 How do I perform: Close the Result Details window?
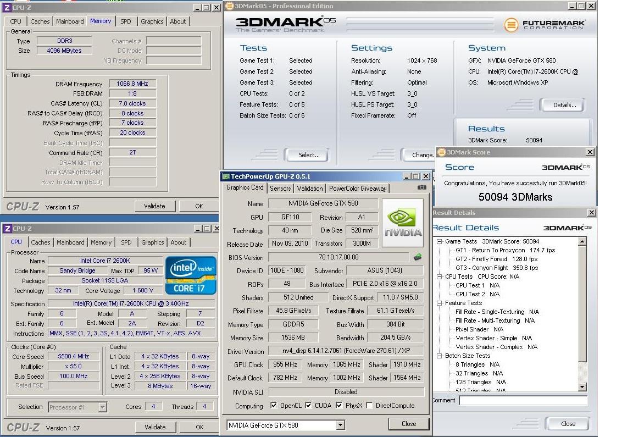pyautogui.click(x=591, y=212)
